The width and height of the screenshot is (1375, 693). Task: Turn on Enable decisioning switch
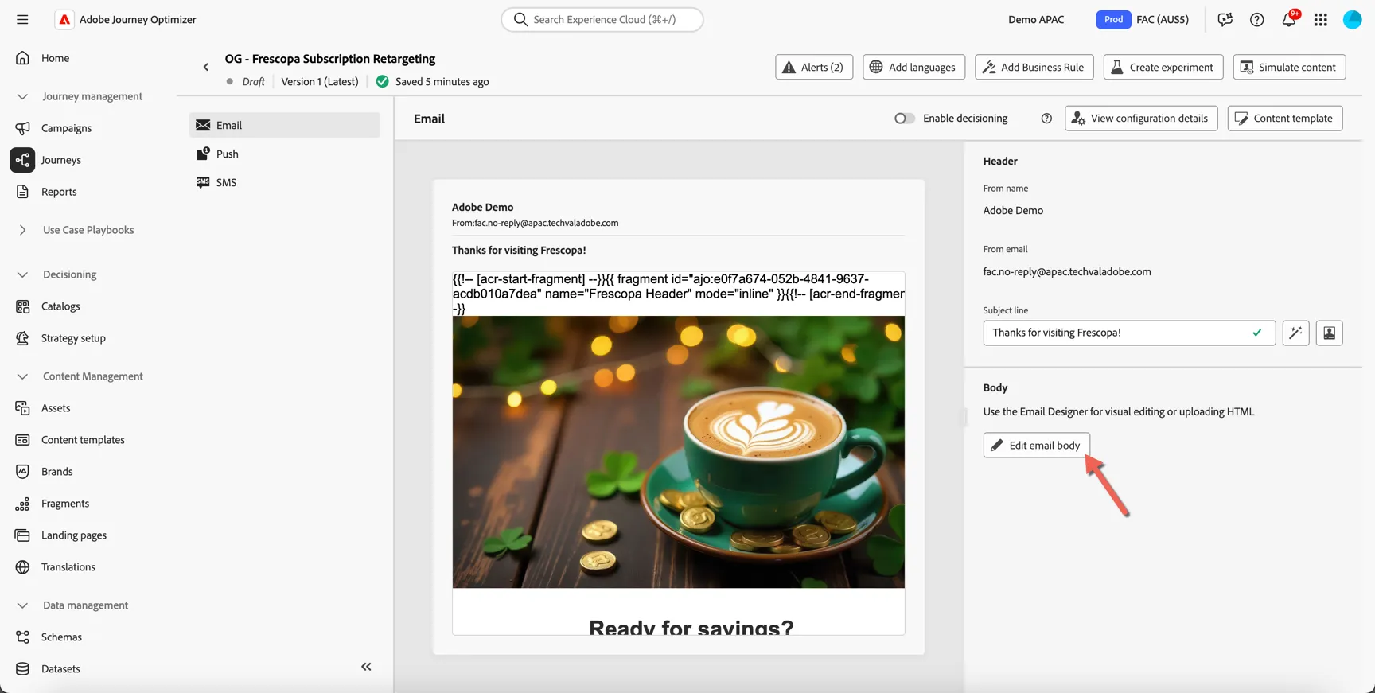pyautogui.click(x=904, y=119)
